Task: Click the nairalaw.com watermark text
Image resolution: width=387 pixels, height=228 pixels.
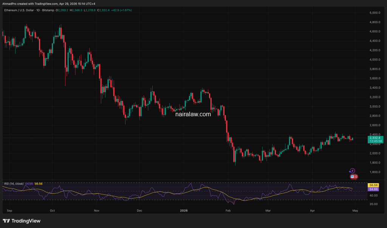Action: 193,114
